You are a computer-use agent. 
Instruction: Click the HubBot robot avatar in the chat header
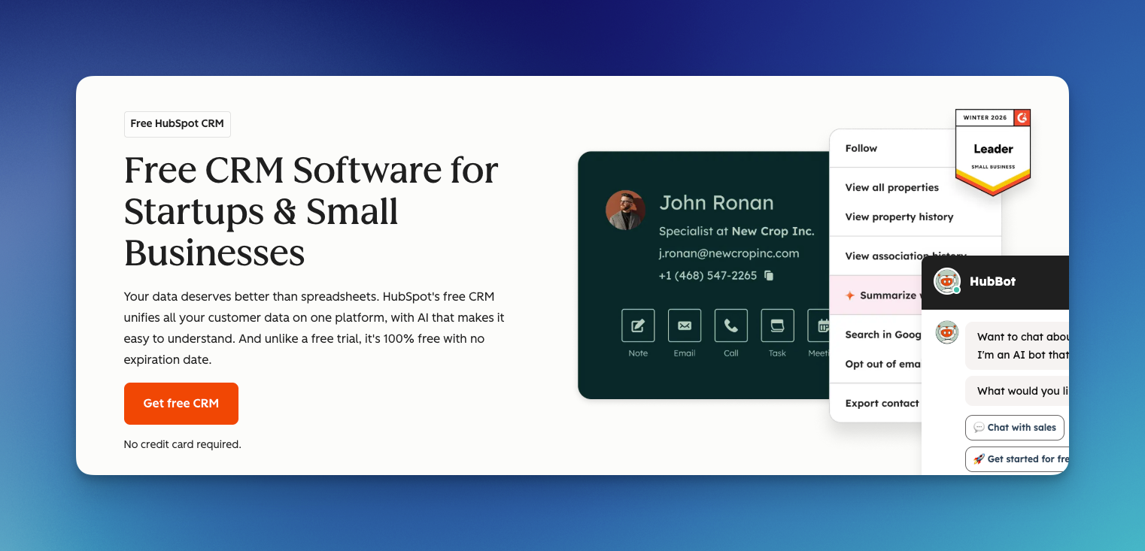(947, 282)
